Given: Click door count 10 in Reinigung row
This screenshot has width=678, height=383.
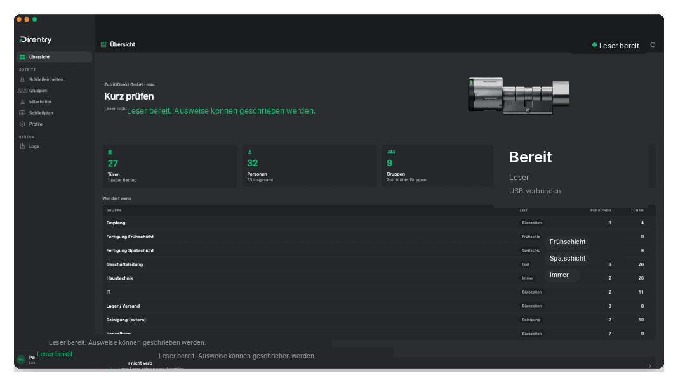Looking at the screenshot, I should tap(641, 320).
